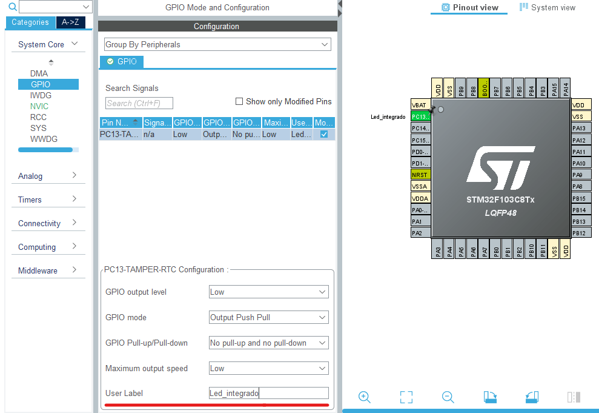Collapse the System Core category

pyautogui.click(x=48, y=44)
